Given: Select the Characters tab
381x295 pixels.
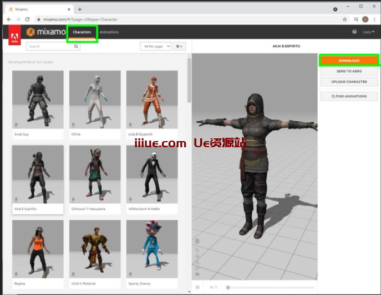Looking at the screenshot, I should point(82,32).
